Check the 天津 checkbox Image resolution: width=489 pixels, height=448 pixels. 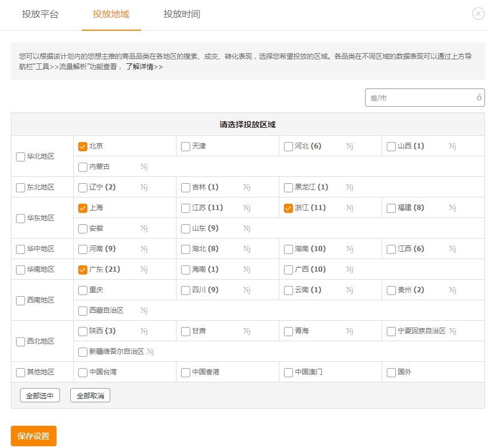pyautogui.click(x=185, y=146)
